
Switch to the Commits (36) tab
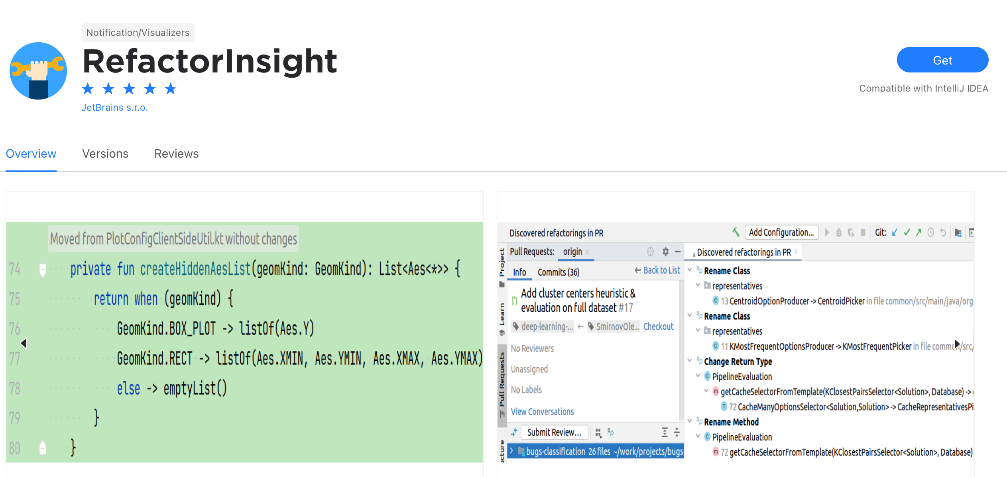(558, 272)
